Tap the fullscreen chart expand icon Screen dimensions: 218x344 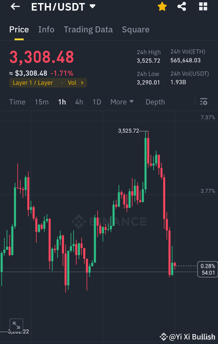(x=16, y=325)
